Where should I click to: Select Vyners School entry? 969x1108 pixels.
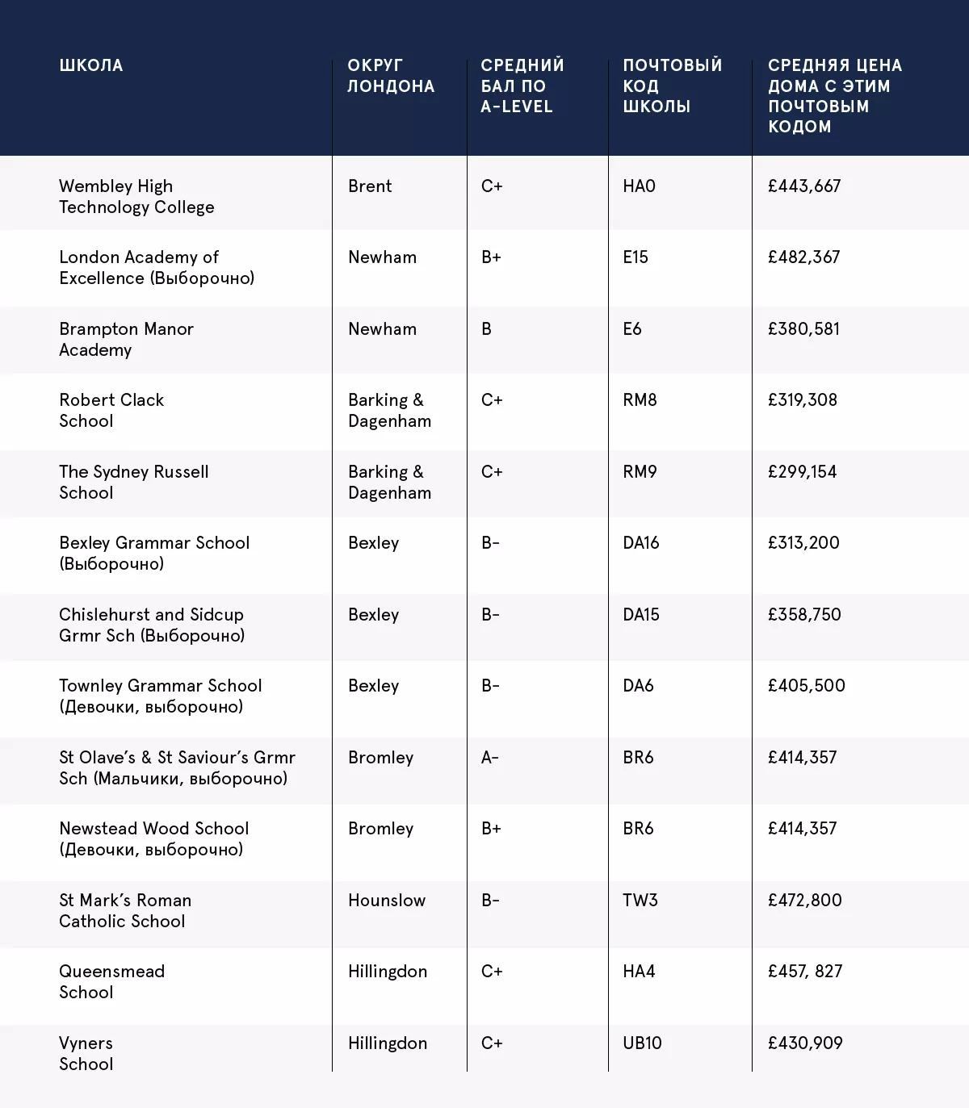[86, 1053]
